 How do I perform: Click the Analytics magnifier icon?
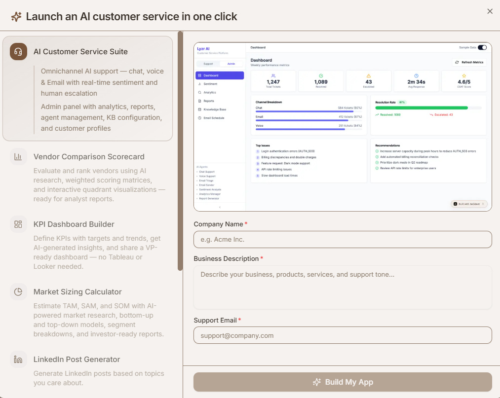tap(199, 93)
